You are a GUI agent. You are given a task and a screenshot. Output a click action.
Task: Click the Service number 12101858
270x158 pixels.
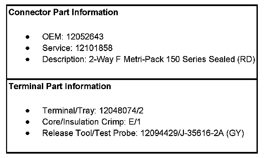click(x=94, y=48)
